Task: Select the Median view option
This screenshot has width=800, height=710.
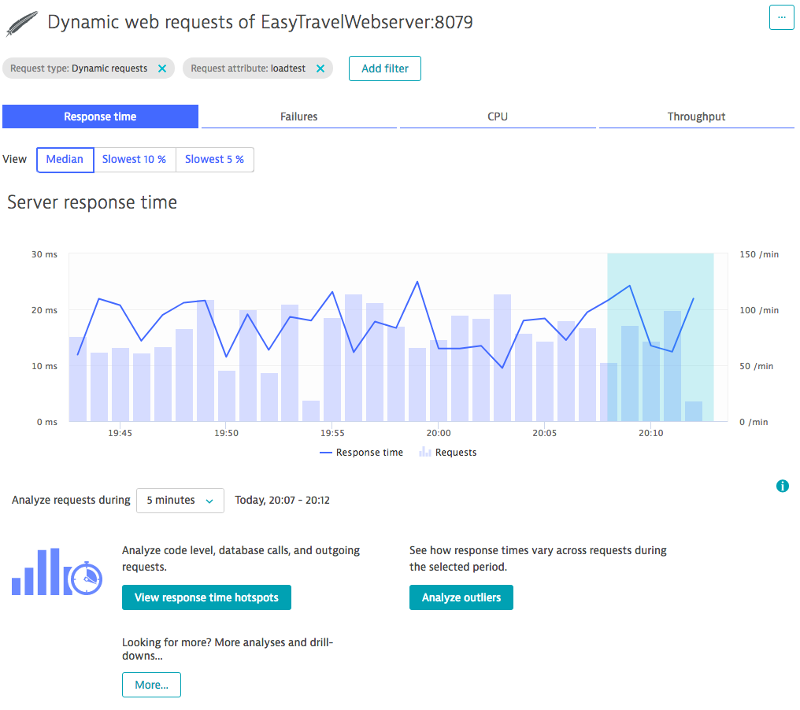Action: [65, 159]
